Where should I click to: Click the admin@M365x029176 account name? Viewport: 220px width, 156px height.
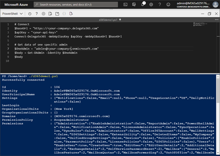pyautogui.click(x=193, y=3)
